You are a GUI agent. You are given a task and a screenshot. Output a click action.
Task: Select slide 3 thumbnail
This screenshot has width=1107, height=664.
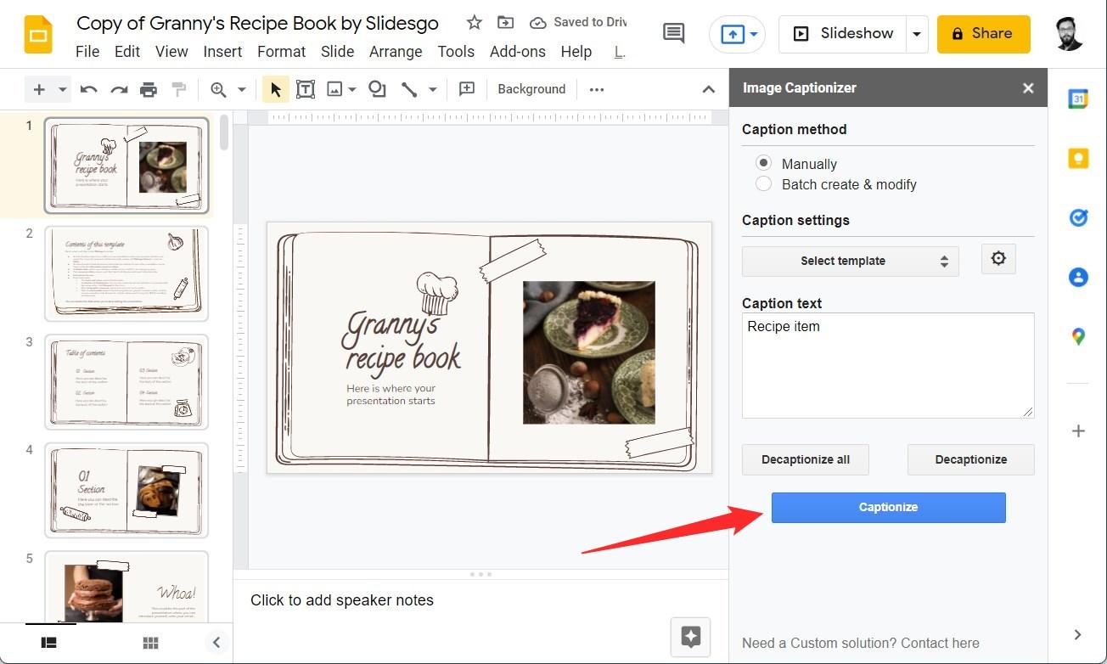tap(126, 382)
